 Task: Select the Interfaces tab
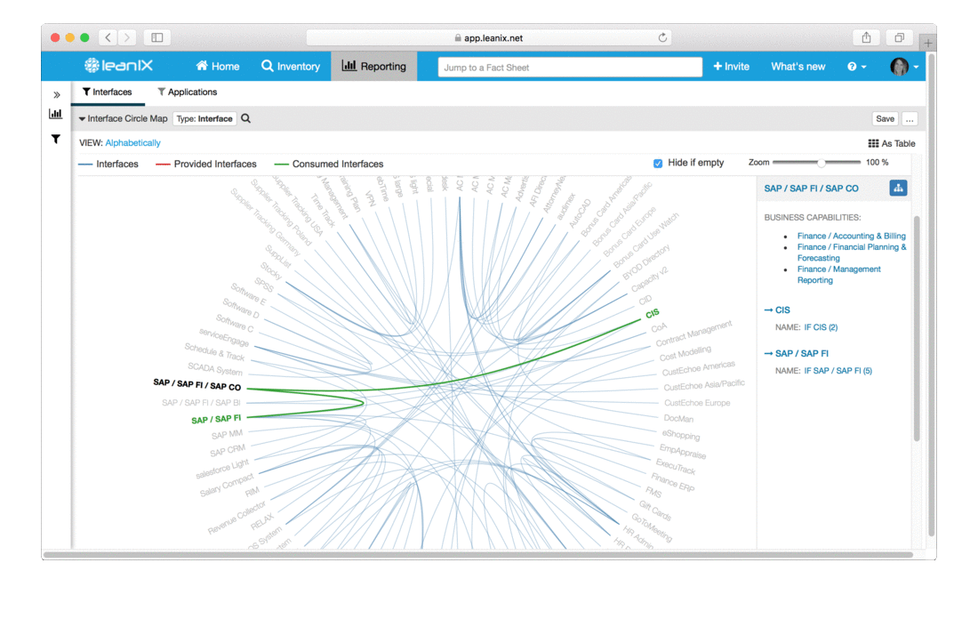coord(108,92)
